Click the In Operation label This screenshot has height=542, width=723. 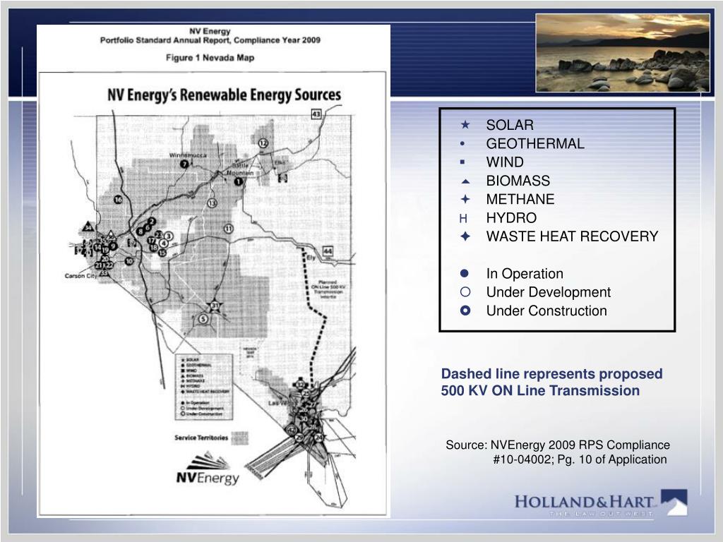click(525, 273)
